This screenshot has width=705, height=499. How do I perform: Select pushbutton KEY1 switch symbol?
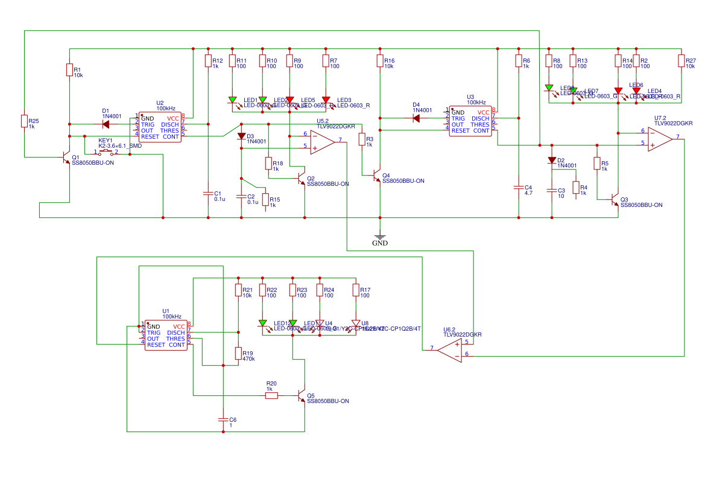[106, 153]
